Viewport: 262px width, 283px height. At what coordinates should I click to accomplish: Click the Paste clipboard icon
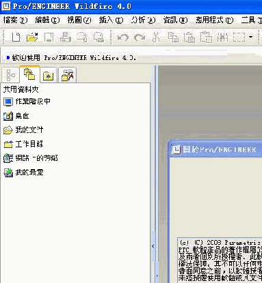click(x=189, y=38)
